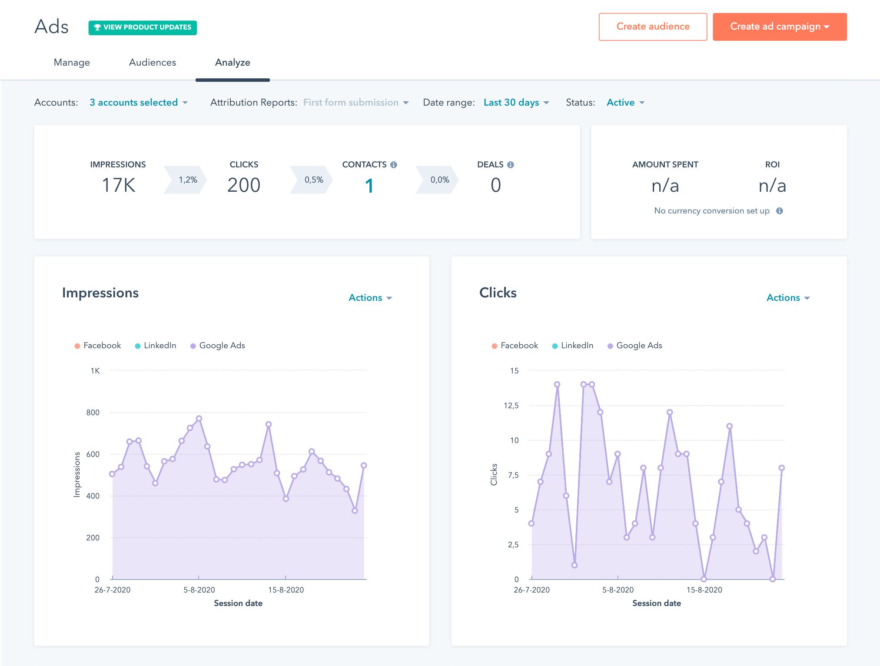Click the Clicks chart title
The width and height of the screenshot is (880, 666).
click(498, 293)
